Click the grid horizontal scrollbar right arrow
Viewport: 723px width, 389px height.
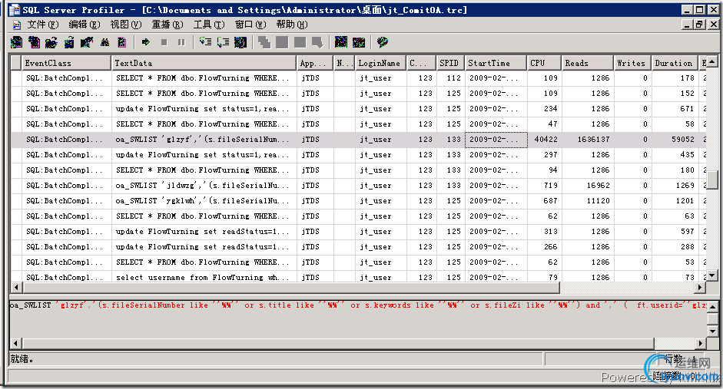tap(701, 287)
